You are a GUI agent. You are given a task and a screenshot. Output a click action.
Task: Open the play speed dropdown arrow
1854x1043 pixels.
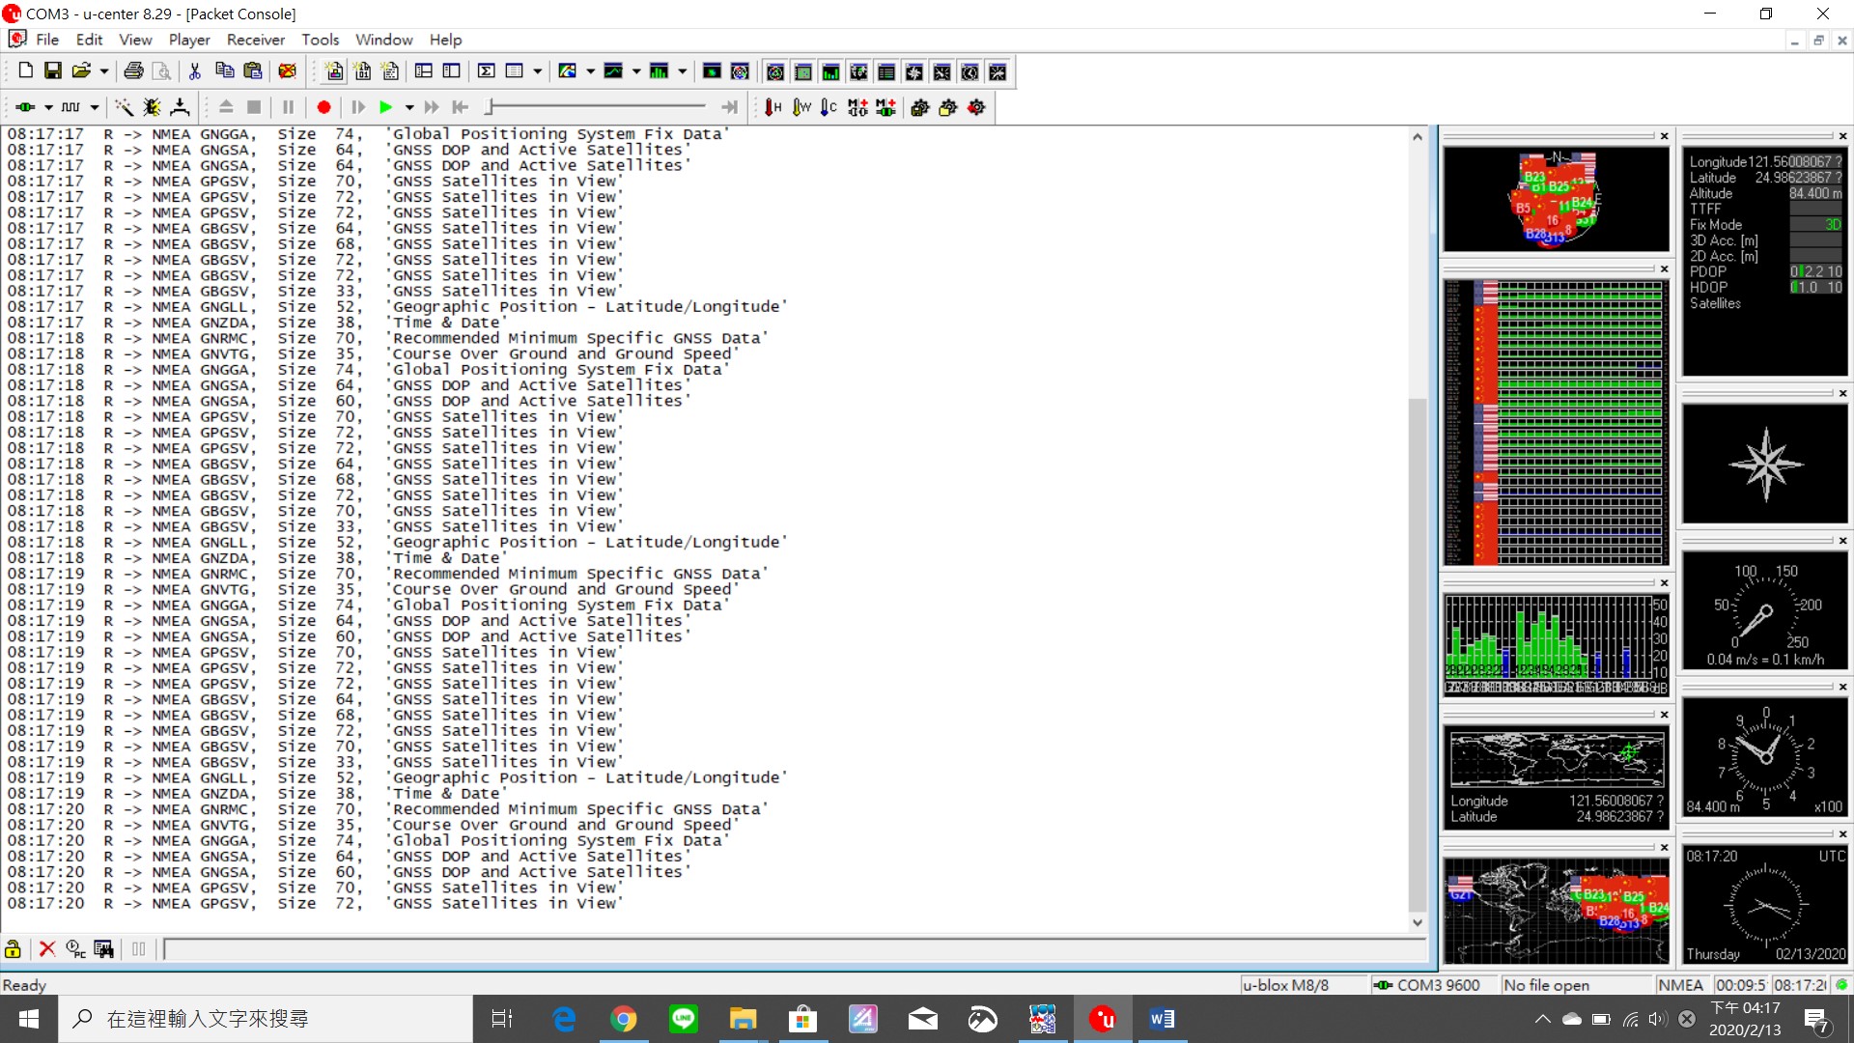point(409,106)
